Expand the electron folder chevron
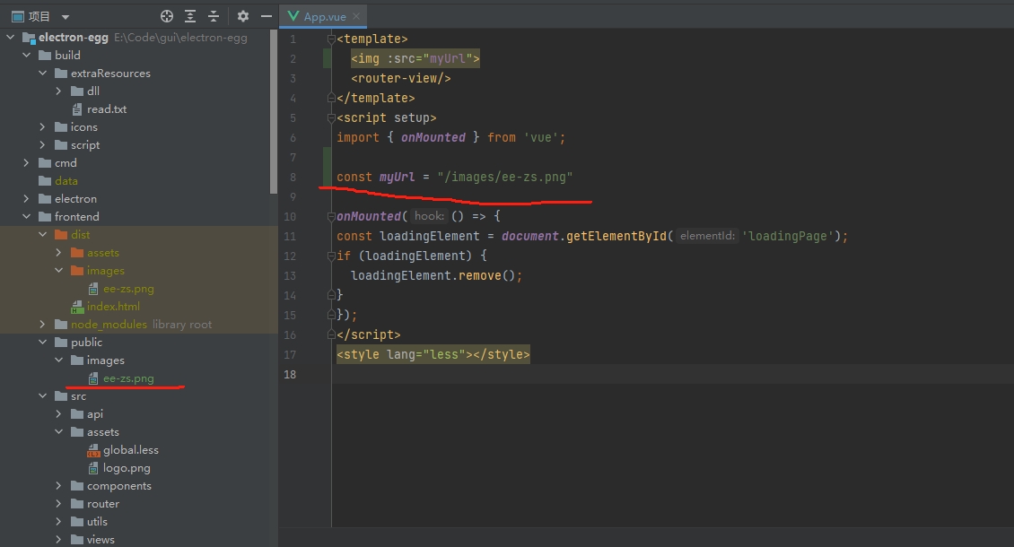The image size is (1014, 547). [27, 199]
